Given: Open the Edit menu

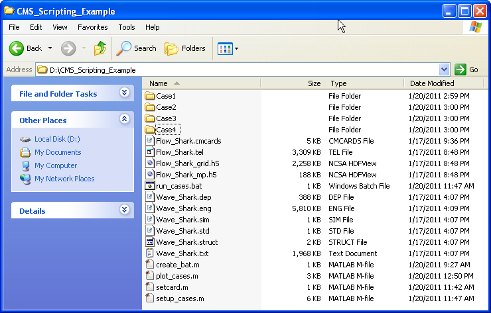Looking at the screenshot, I should 36,27.
